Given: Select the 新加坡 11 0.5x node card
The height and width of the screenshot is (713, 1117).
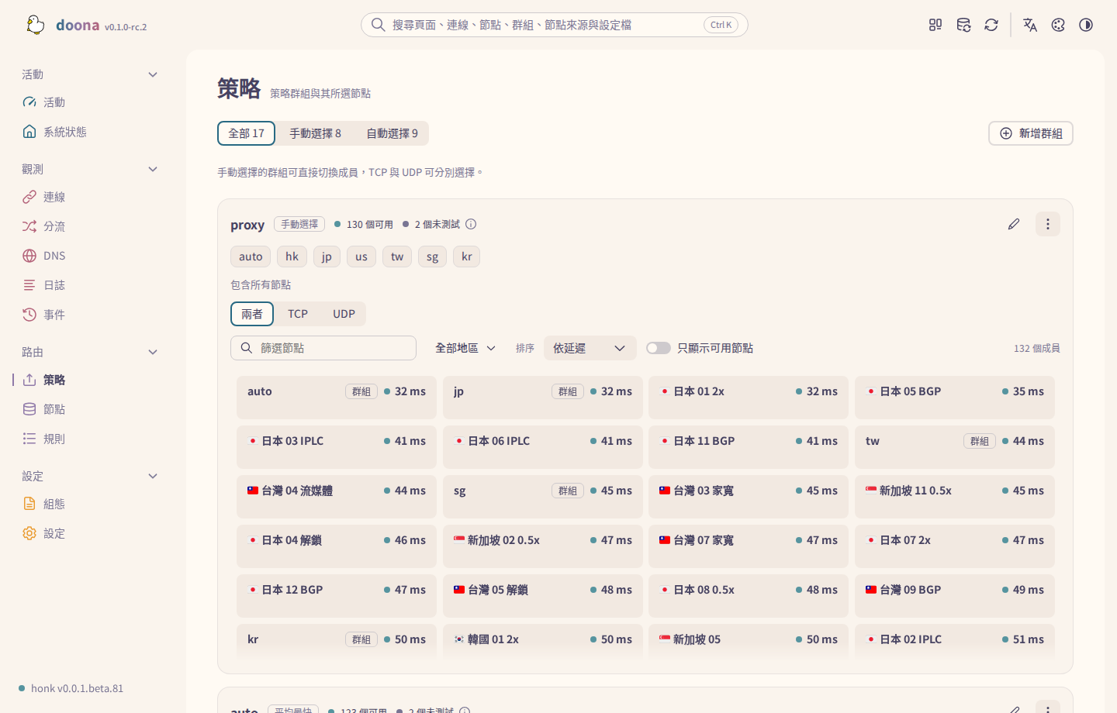Looking at the screenshot, I should coord(955,497).
